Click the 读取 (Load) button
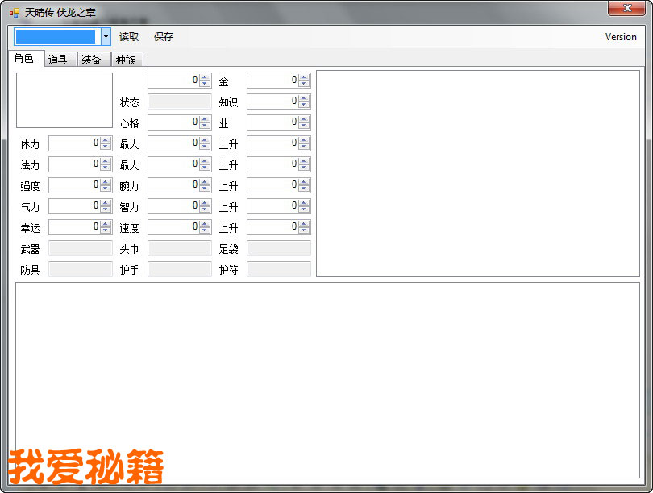 129,37
